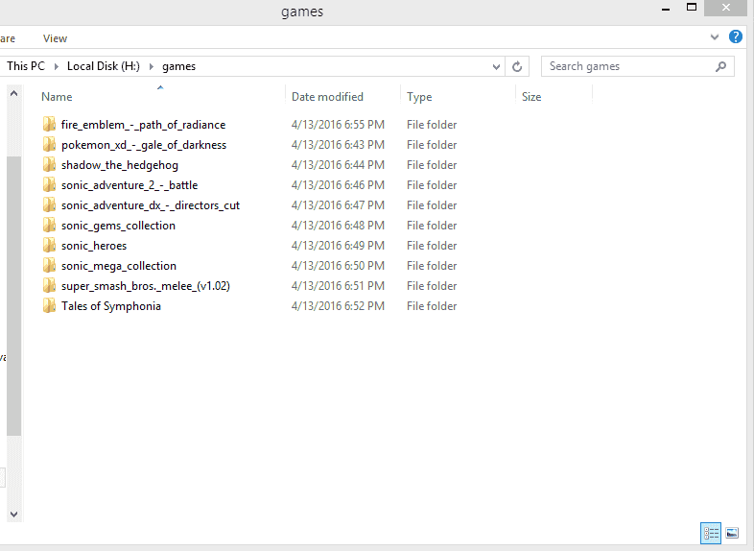Select super_smash_bros._melee_(v1.02) folder name
The width and height of the screenshot is (754, 551).
coord(146,286)
